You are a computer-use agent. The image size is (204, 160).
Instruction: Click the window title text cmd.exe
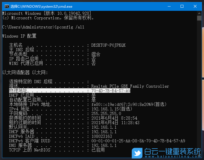(41, 6)
